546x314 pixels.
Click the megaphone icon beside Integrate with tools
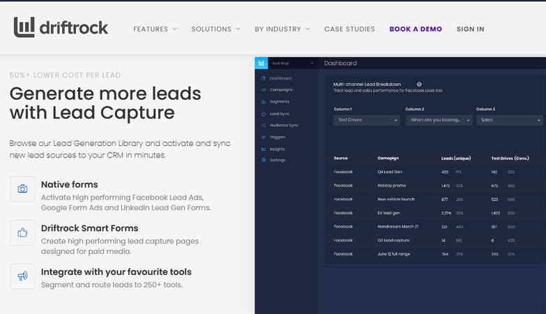point(22,276)
